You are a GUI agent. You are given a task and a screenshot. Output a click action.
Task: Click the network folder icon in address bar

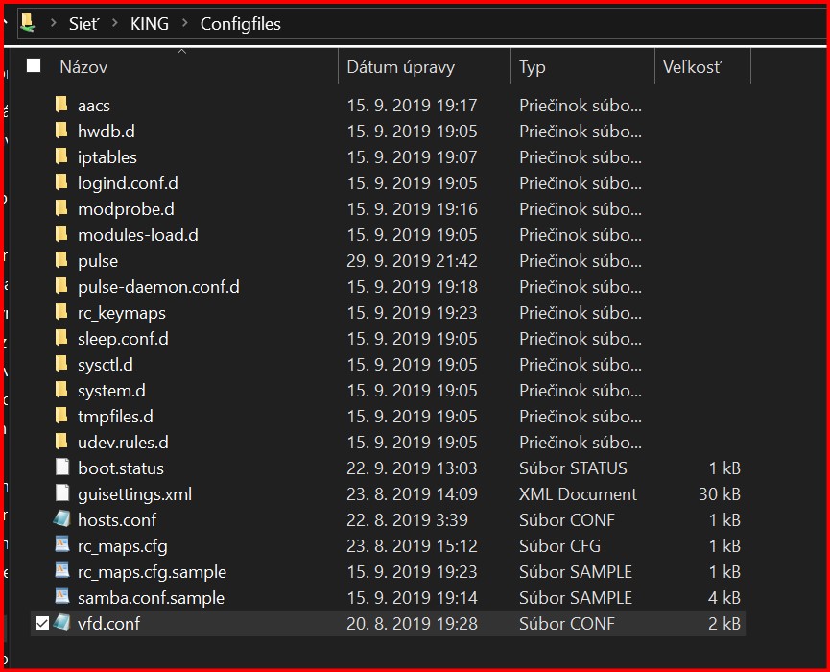click(x=29, y=23)
